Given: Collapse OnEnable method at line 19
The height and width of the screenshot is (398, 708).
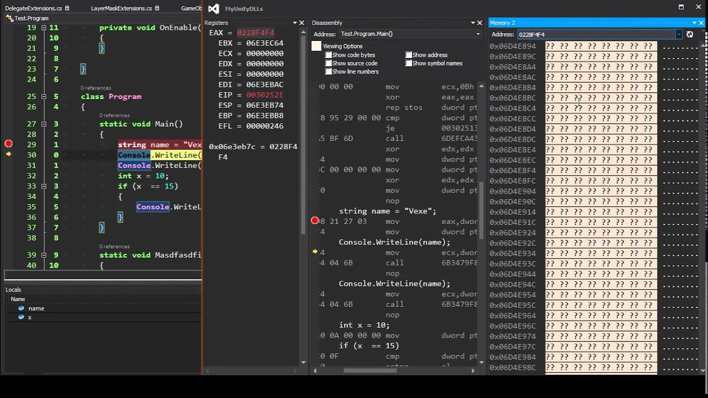Looking at the screenshot, I should 43,27.
